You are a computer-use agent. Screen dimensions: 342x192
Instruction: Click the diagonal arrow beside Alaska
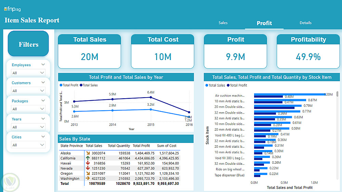pyautogui.click(x=88, y=153)
